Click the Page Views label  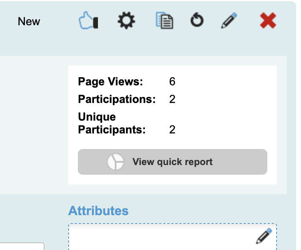coord(110,82)
